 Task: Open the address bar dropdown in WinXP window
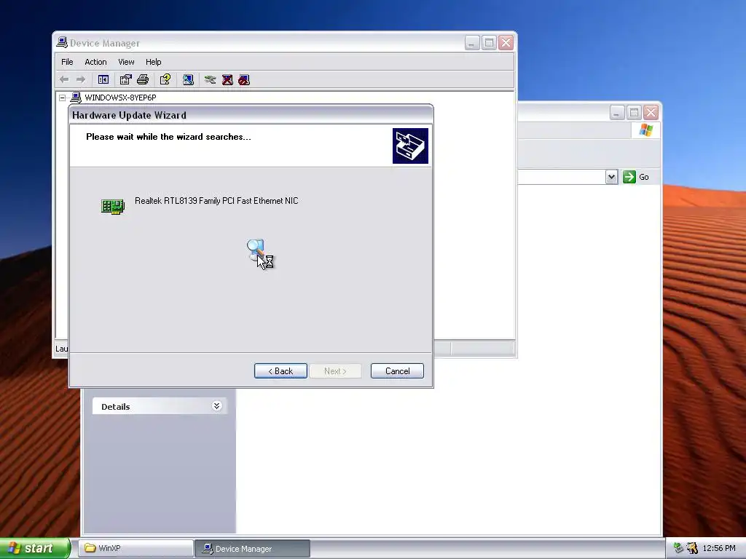click(x=612, y=177)
